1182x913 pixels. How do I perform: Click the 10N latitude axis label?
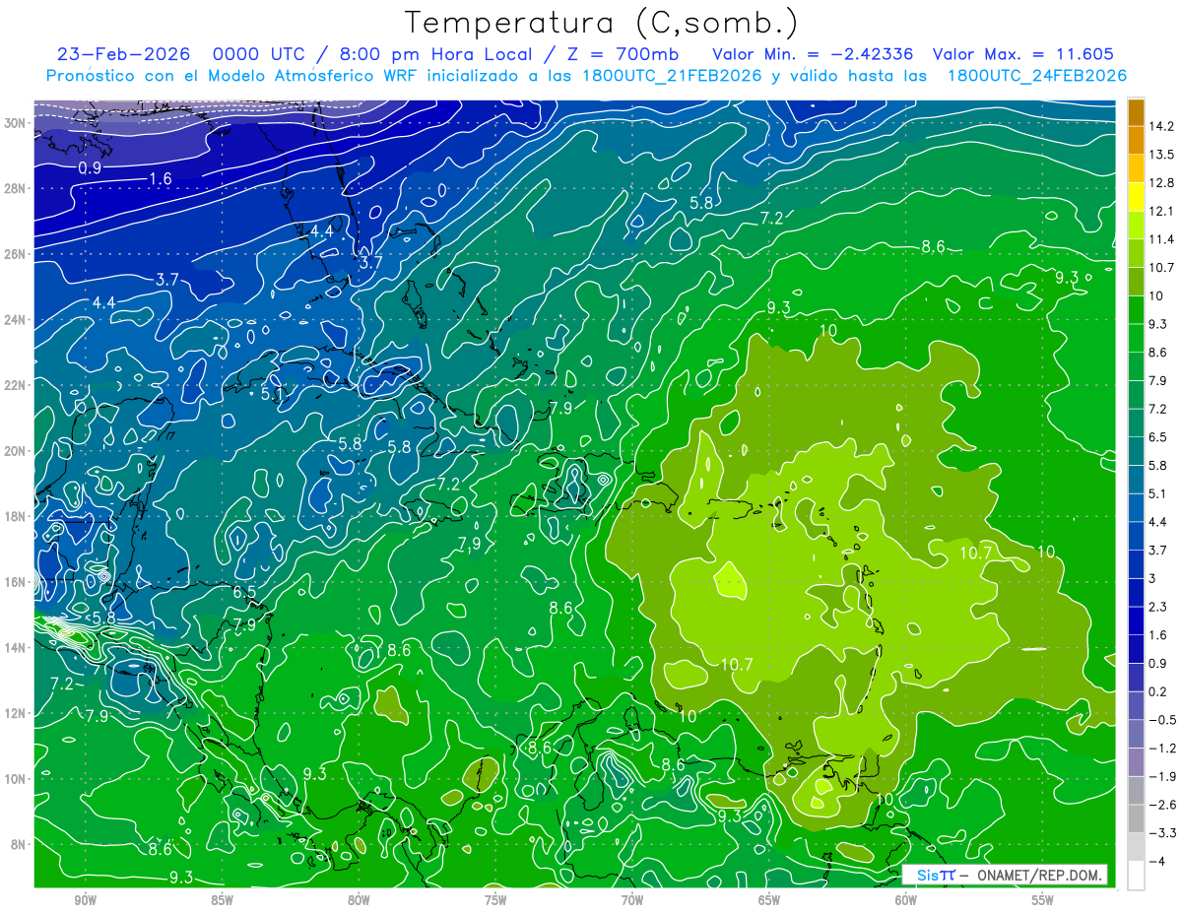16,779
